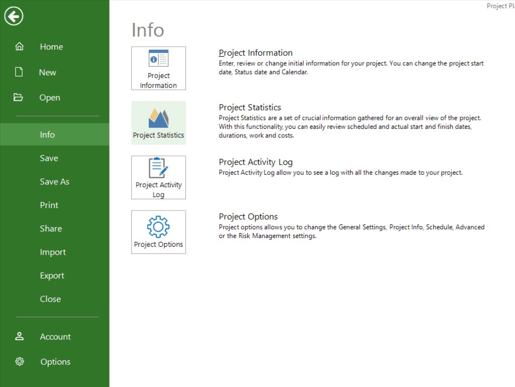The image size is (515, 387).
Task: Choose Save from the sidebar menu
Action: 49,158
